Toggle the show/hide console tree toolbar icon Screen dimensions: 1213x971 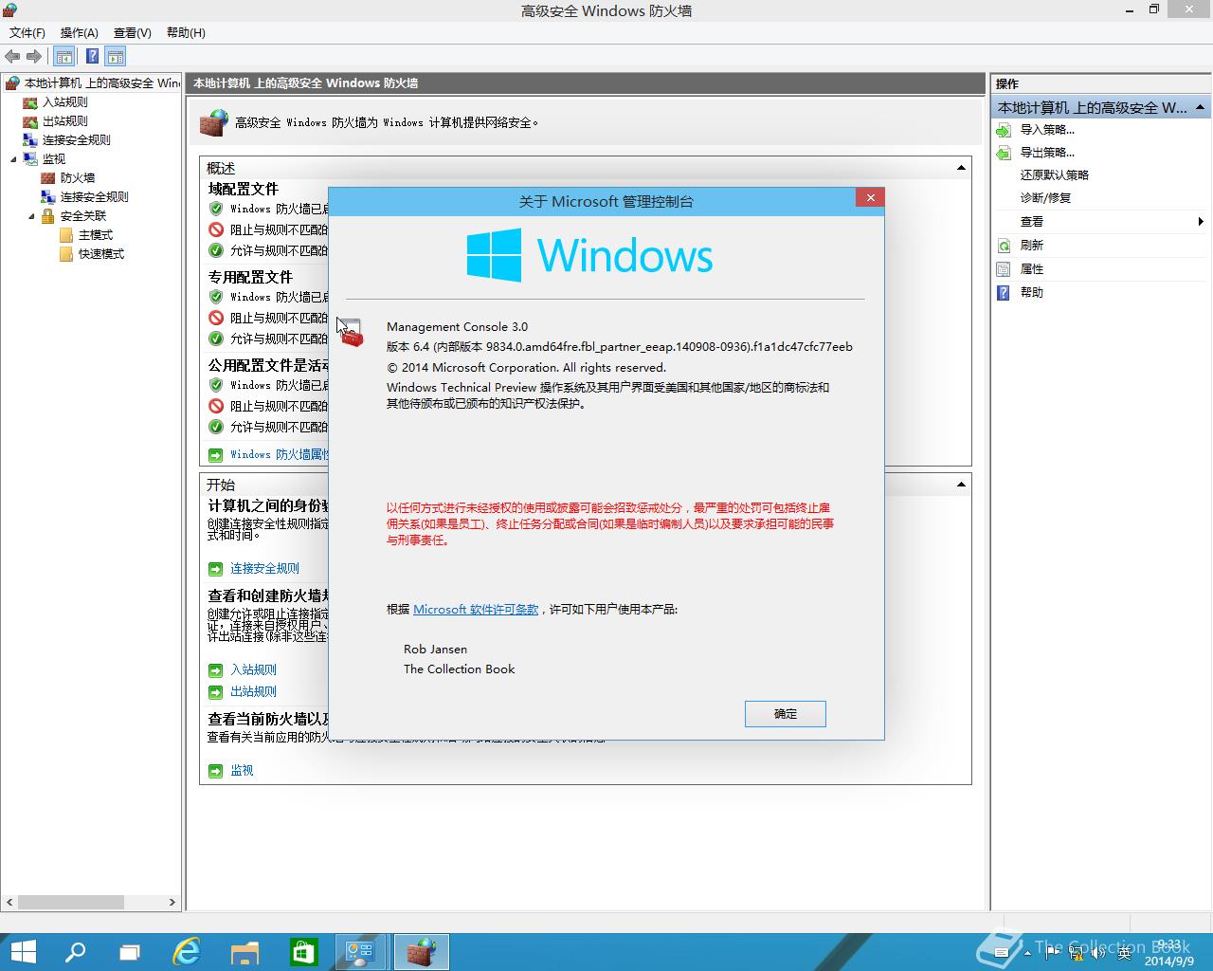63,56
